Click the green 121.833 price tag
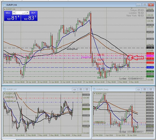Viewport: 156px width, 140px height. (x=150, y=76)
